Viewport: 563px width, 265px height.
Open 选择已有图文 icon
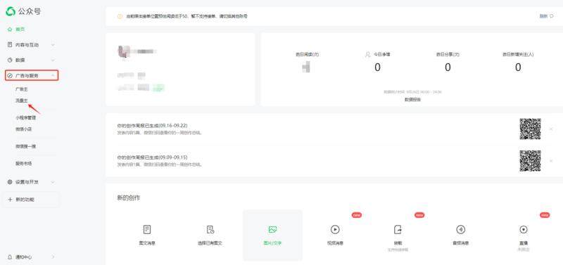(x=210, y=229)
